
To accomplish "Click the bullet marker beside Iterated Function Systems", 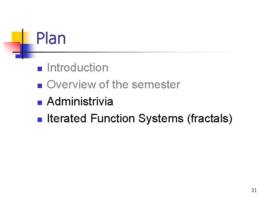I will 40,120.
